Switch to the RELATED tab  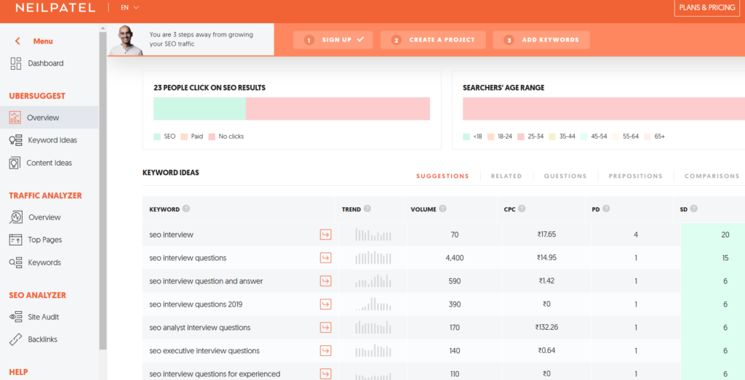(506, 176)
